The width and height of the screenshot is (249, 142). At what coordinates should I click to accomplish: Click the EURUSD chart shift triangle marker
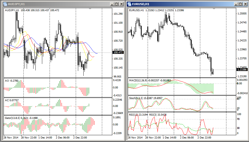[214, 9]
